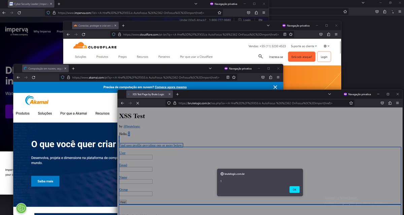Open Preços on Cloudflare navigation
Screen dimensions: 404x215
pos(123,57)
